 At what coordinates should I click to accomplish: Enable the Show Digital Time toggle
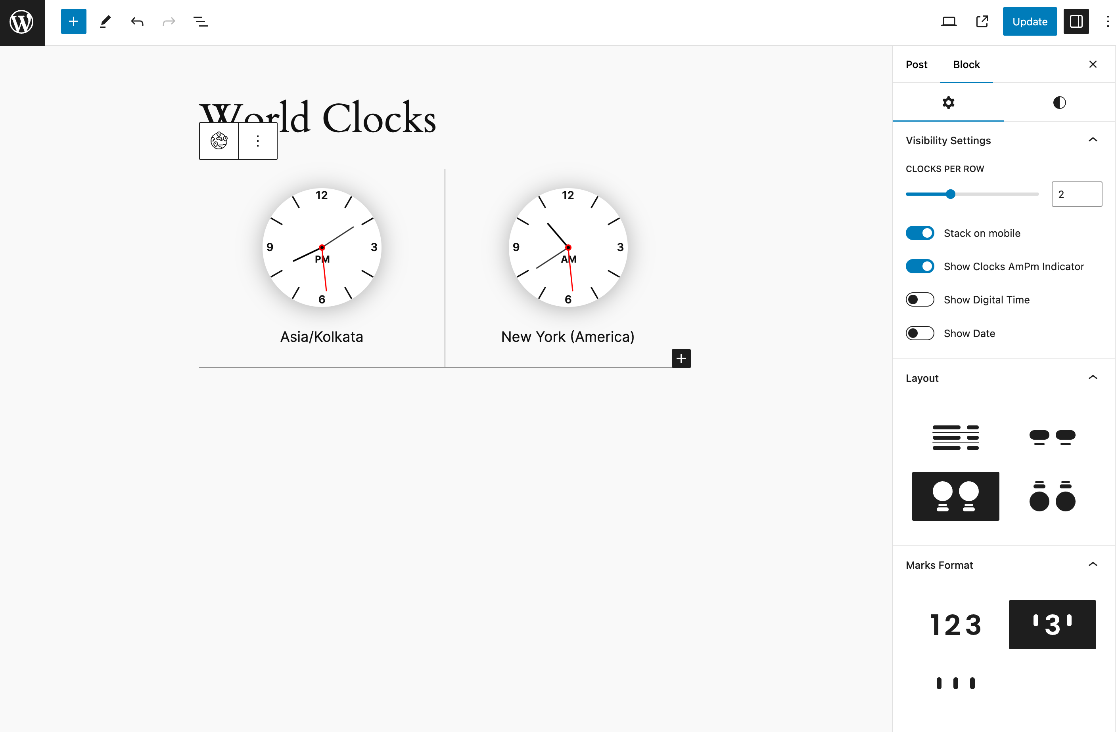[919, 300]
